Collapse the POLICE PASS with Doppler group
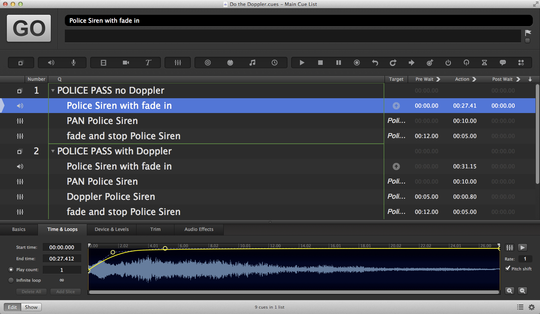 coord(53,151)
